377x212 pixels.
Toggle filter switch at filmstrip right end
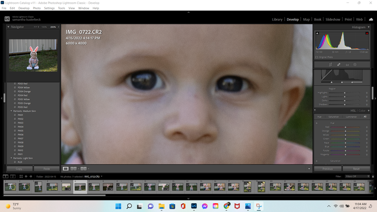click(x=373, y=177)
